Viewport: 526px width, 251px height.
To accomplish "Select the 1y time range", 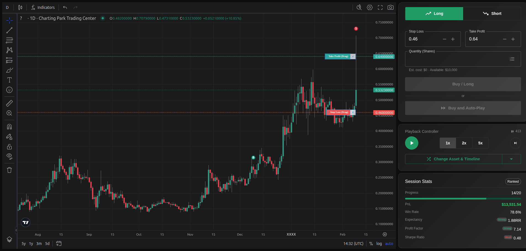I will pos(31,244).
